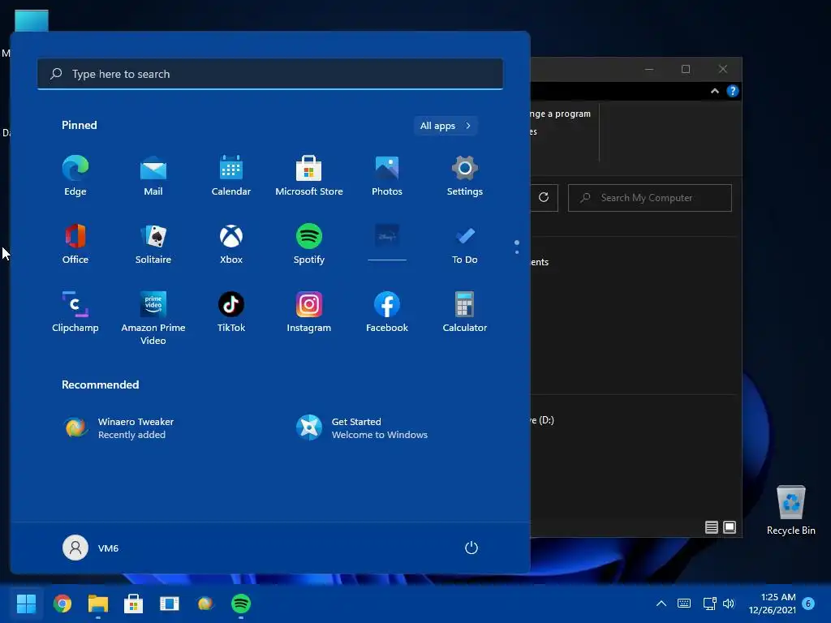Open the TikTok pinned app

231,312
